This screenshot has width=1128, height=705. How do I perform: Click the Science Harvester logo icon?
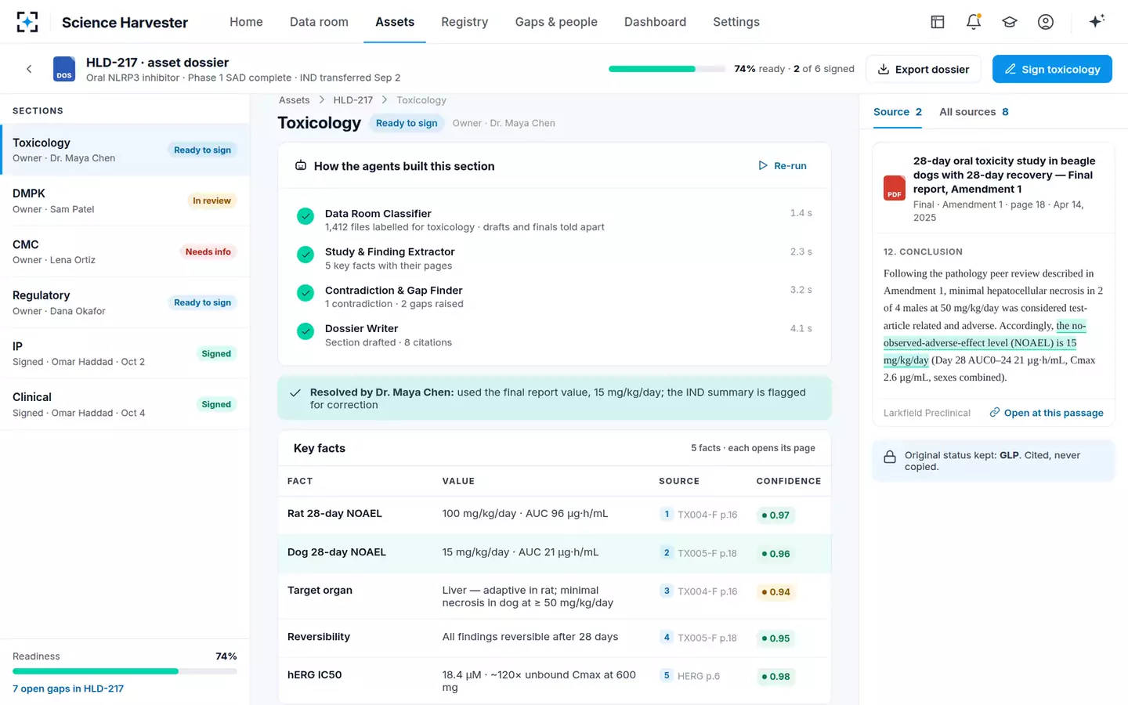click(27, 22)
